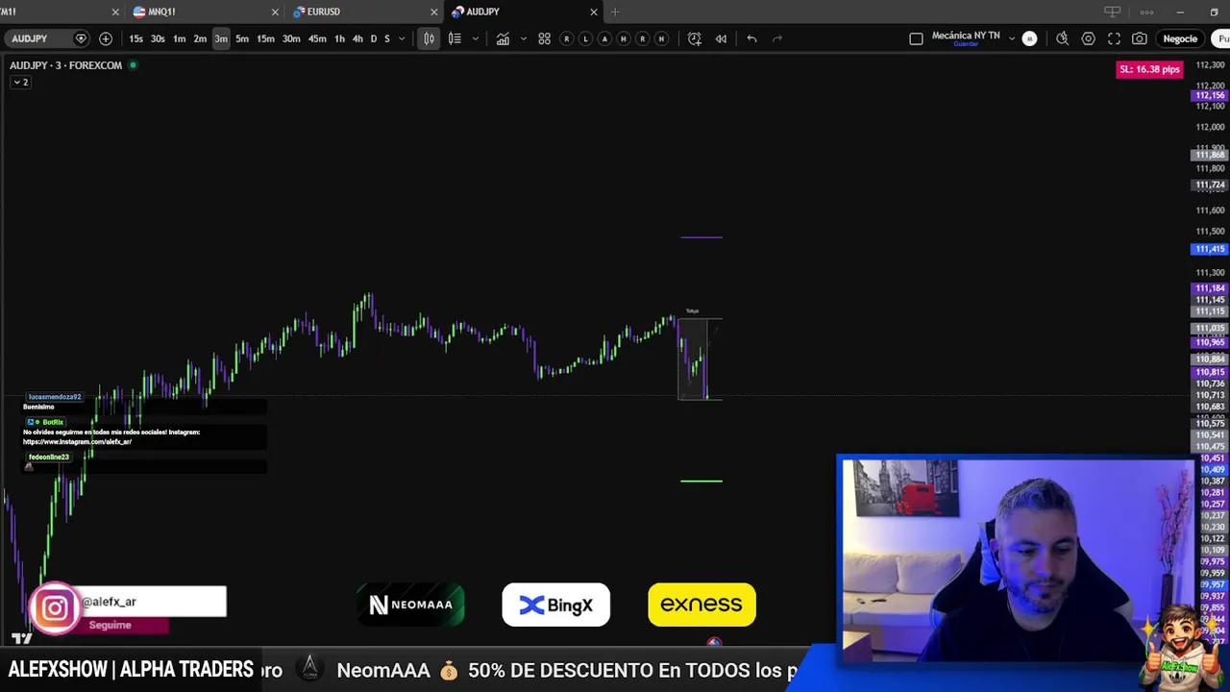
Task: Open a new tab with the plus button
Action: pos(615,12)
